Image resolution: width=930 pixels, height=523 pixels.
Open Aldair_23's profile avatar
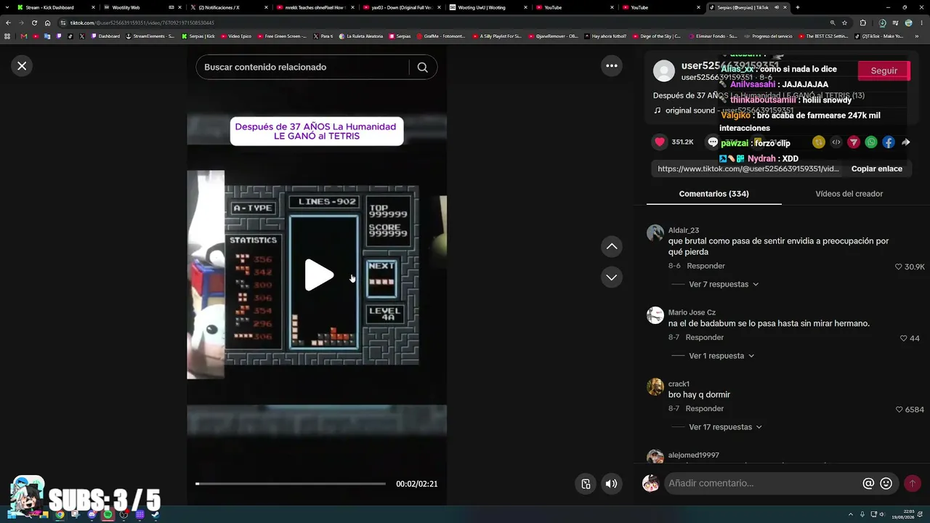pos(655,232)
